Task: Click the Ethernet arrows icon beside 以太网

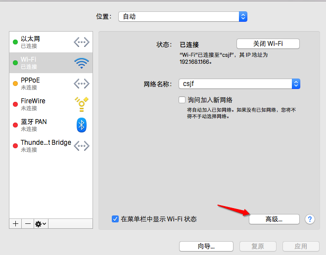Action: tap(81, 42)
